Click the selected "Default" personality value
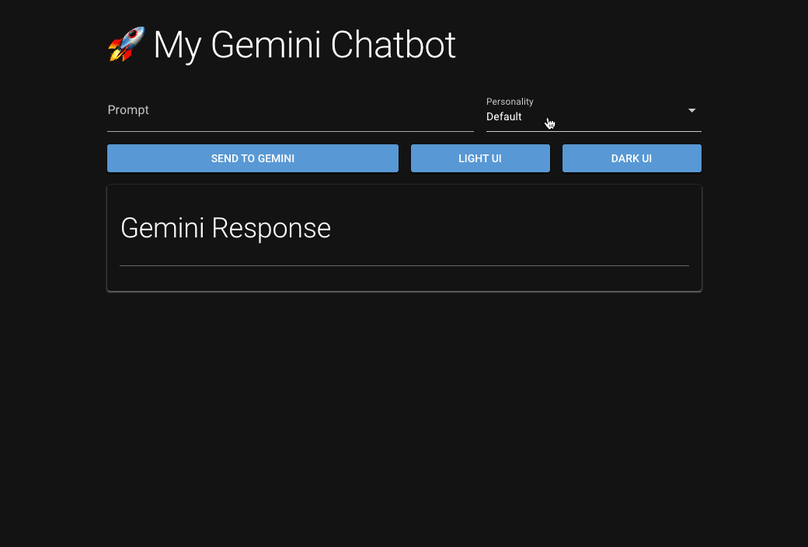Image resolution: width=808 pixels, height=547 pixels. [504, 117]
